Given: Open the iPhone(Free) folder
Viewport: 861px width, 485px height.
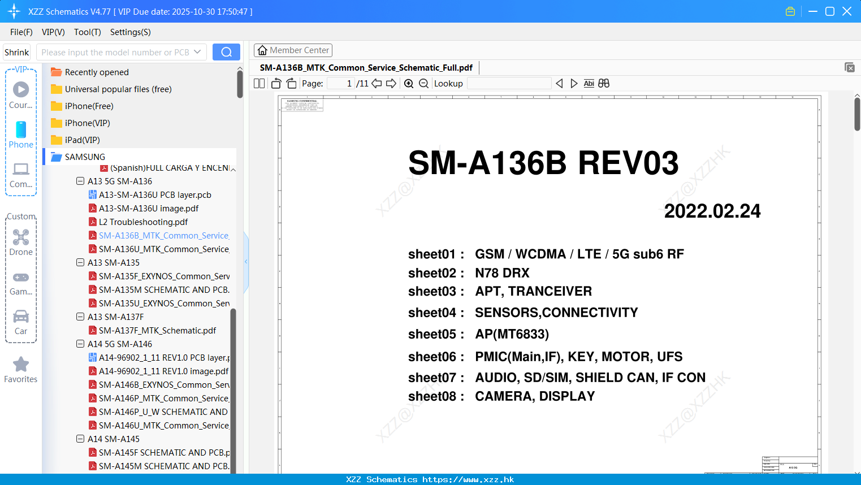Looking at the screenshot, I should click(x=82, y=106).
